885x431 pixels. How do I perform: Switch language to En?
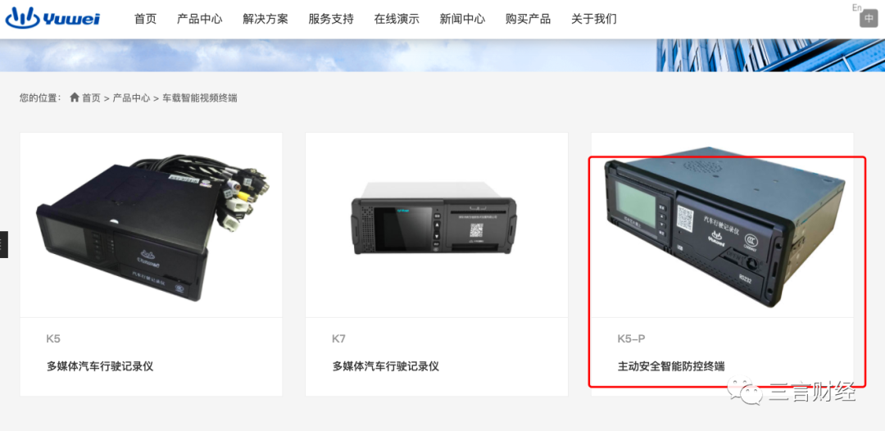click(x=857, y=7)
